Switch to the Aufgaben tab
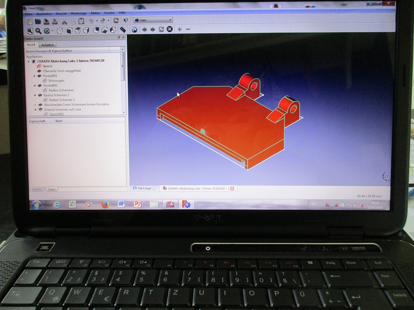This screenshot has height=310, width=414. (x=48, y=45)
